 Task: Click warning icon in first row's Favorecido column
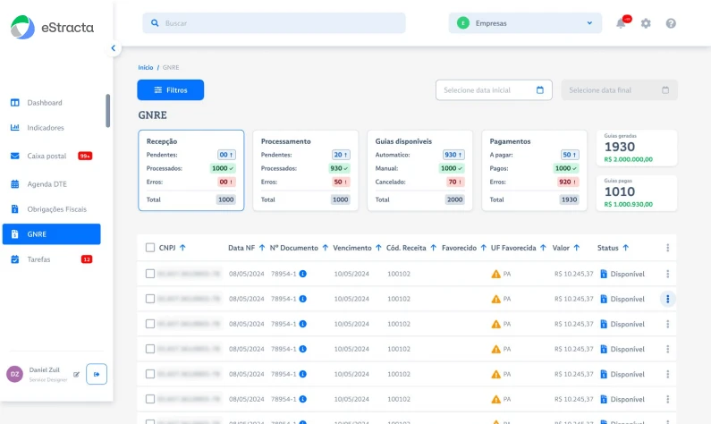tap(495, 274)
